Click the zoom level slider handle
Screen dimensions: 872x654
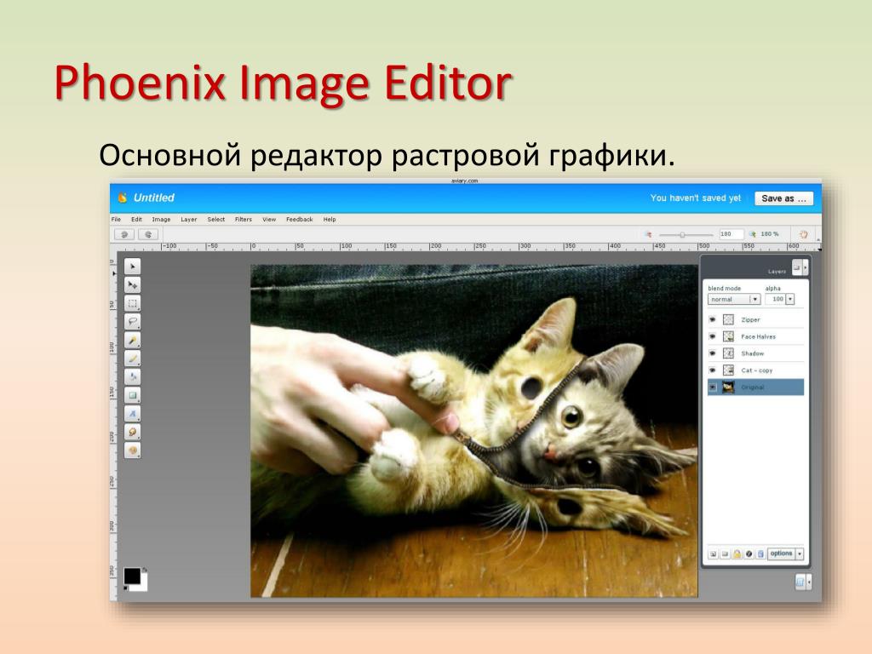point(682,235)
